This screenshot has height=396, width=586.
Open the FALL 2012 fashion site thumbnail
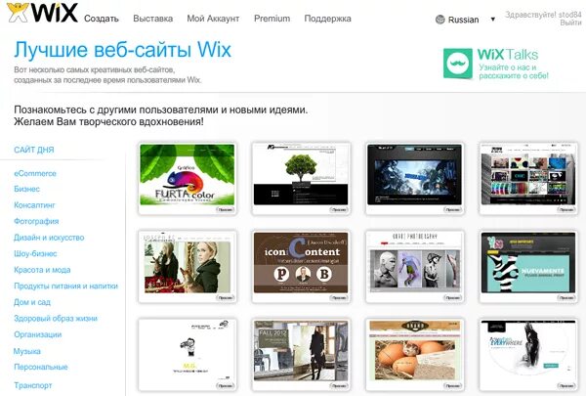click(x=301, y=351)
